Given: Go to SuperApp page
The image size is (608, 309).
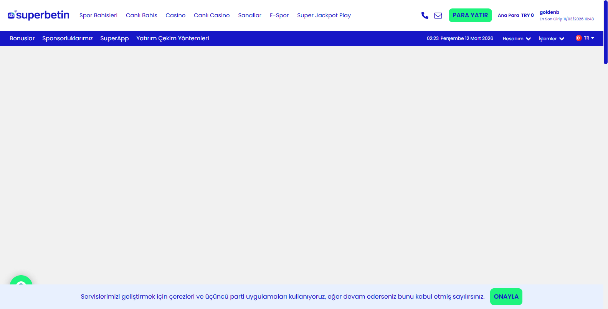Looking at the screenshot, I should (x=114, y=38).
